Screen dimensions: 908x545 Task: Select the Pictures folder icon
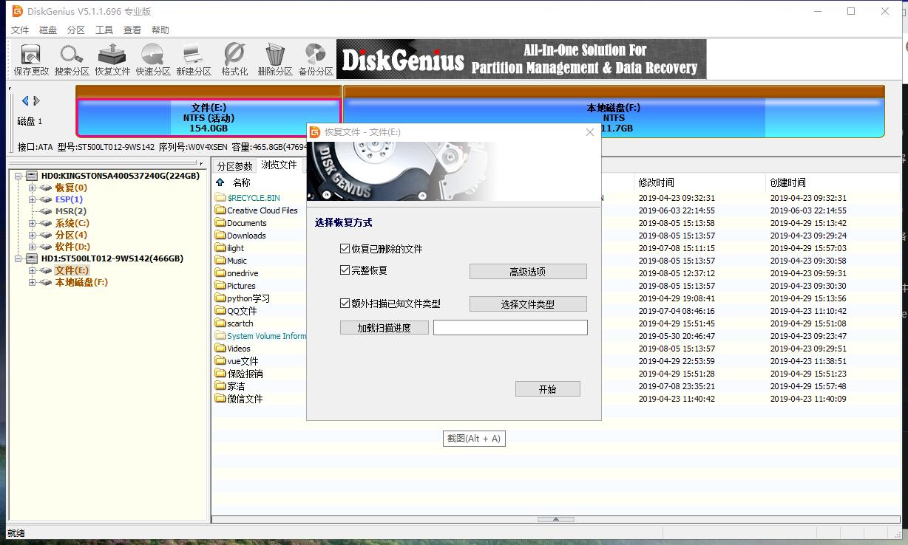pos(220,286)
